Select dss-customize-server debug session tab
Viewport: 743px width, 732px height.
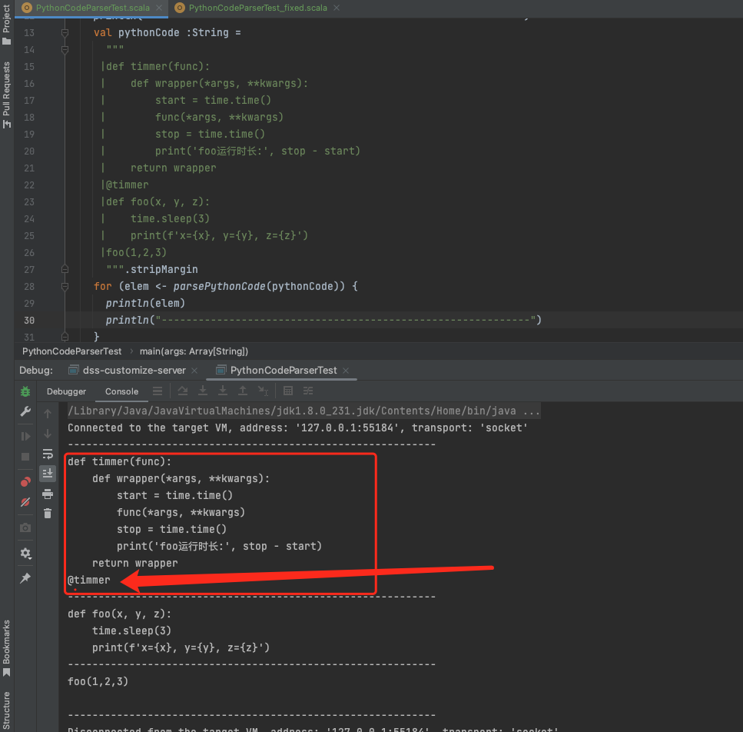click(134, 371)
